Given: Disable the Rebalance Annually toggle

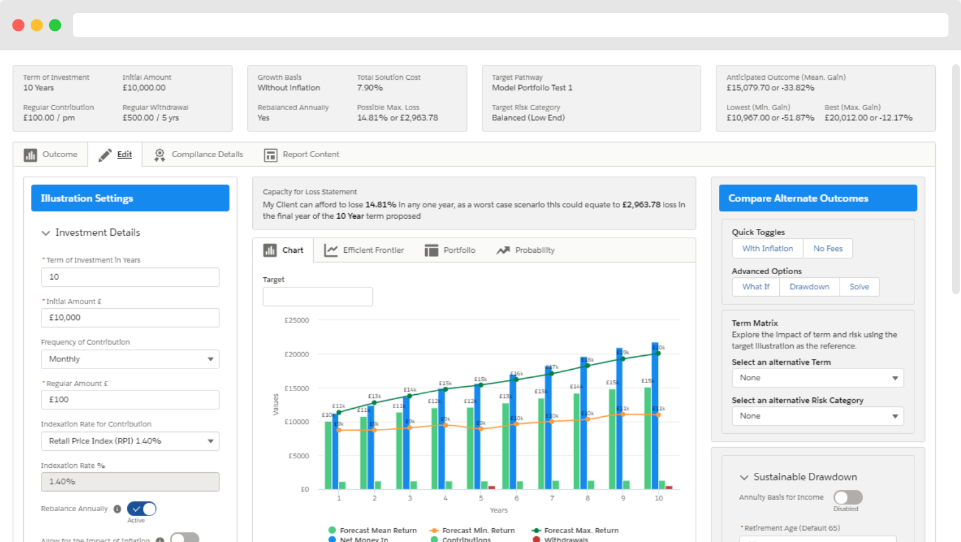Looking at the screenshot, I should pyautogui.click(x=142, y=509).
